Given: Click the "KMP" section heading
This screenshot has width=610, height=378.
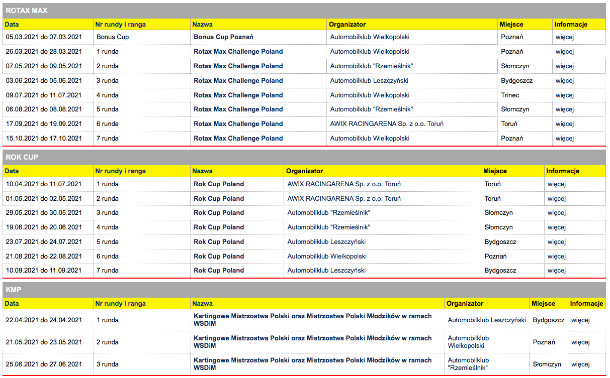Looking at the screenshot, I should pyautogui.click(x=14, y=290).
